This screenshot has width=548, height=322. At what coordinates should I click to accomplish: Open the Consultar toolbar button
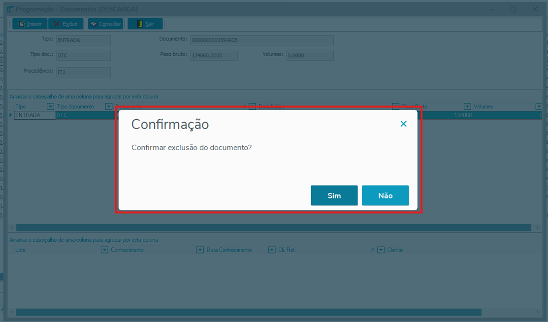click(105, 24)
